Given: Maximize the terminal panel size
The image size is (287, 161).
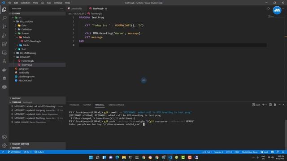Looking at the screenshot, I should (x=279, y=105).
